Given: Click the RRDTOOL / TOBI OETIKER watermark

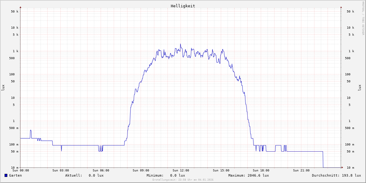Looking at the screenshot, I should click(x=363, y=18).
